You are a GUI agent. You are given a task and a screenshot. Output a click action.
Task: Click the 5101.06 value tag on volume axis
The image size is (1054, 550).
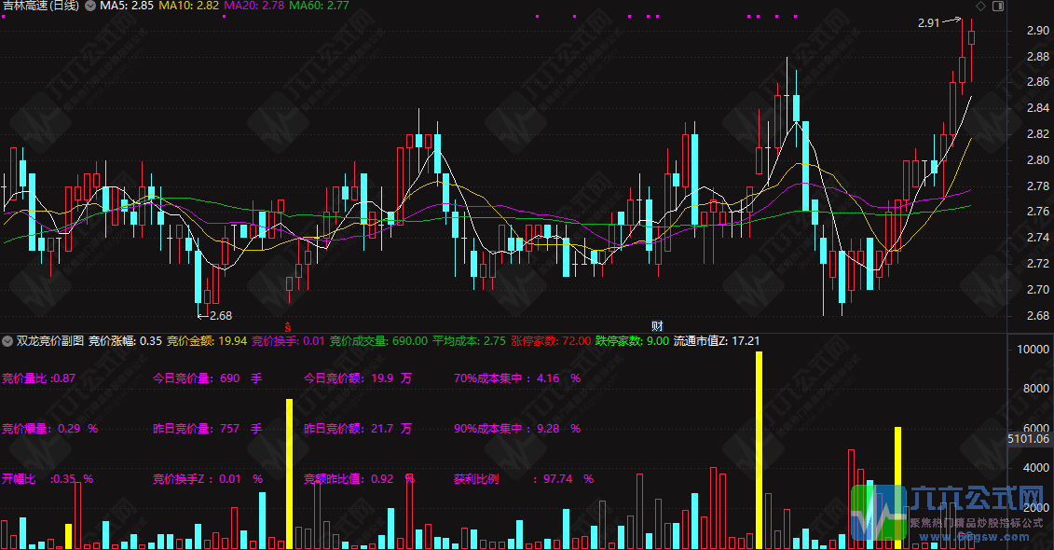1029,438
